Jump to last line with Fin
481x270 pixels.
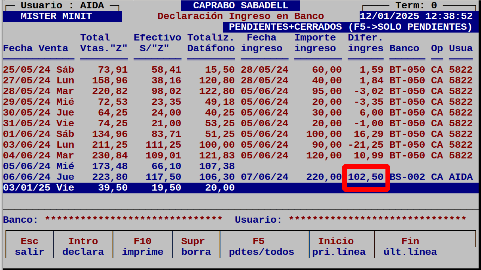coord(410,247)
